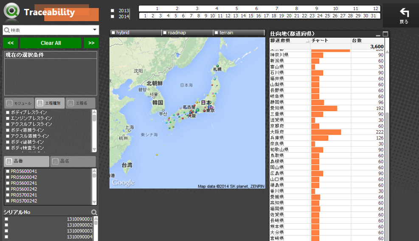This screenshot has height=241, width=419.
Task: Toggle アクスルプレスライン checkbox
Action: coord(8,124)
